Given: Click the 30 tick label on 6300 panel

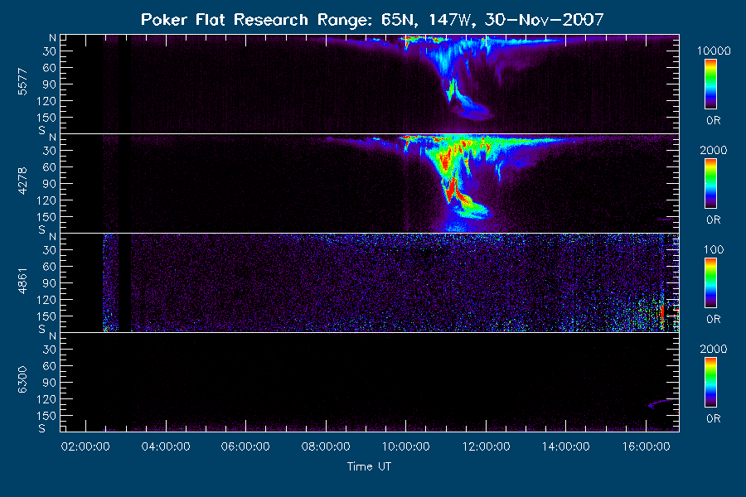Looking at the screenshot, I should (x=50, y=350).
